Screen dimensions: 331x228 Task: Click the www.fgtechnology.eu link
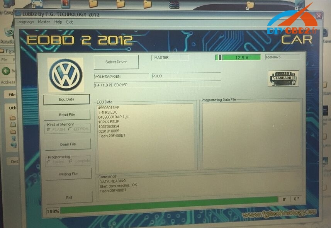click(x=279, y=214)
